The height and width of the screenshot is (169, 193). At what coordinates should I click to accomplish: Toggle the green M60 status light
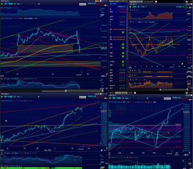click(x=123, y=53)
